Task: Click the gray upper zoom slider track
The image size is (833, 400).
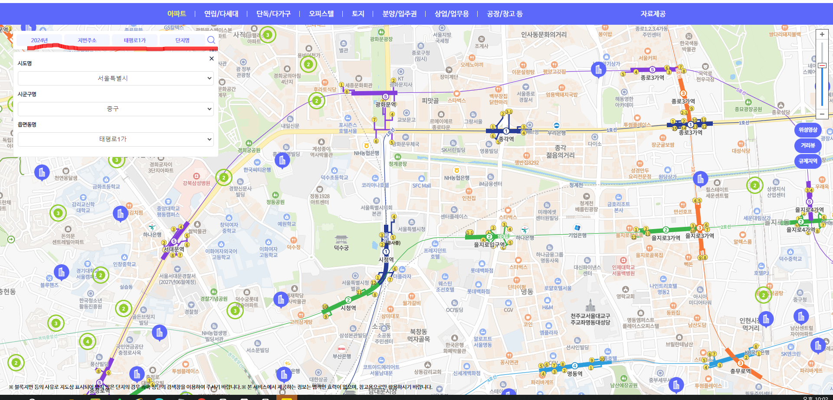Action: [x=822, y=52]
